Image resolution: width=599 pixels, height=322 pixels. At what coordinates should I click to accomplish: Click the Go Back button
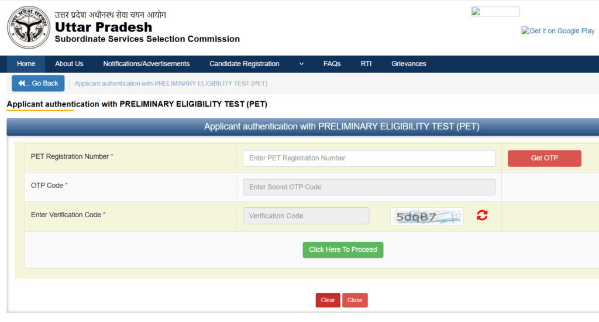(38, 83)
